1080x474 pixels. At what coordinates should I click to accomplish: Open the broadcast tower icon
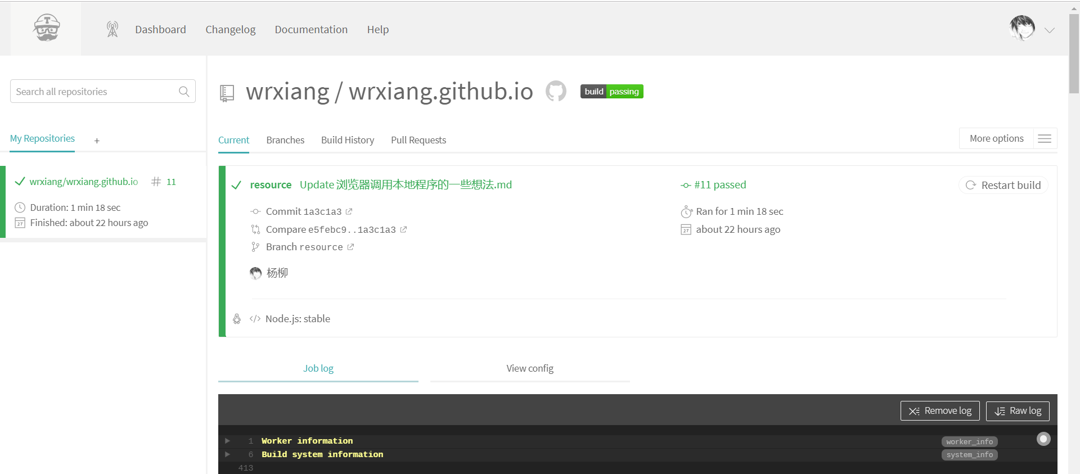(x=112, y=29)
